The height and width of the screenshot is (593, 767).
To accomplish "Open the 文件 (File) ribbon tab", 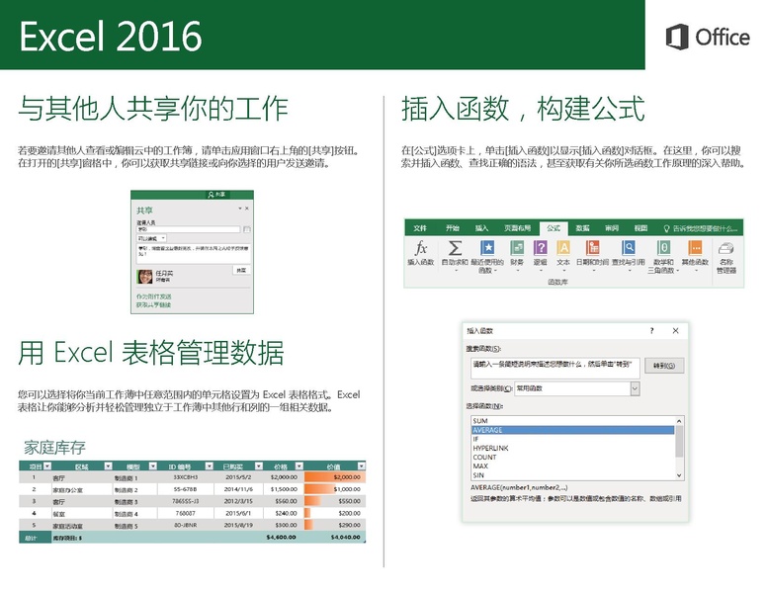I will click(x=420, y=228).
